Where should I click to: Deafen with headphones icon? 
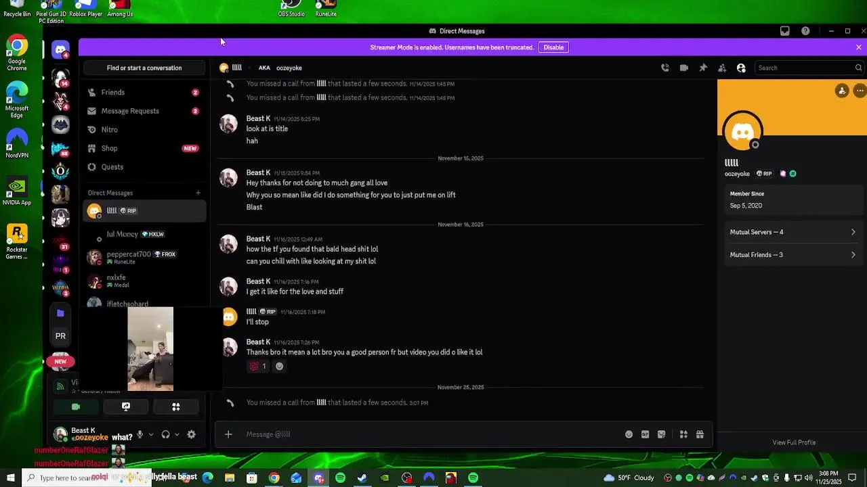pos(165,435)
